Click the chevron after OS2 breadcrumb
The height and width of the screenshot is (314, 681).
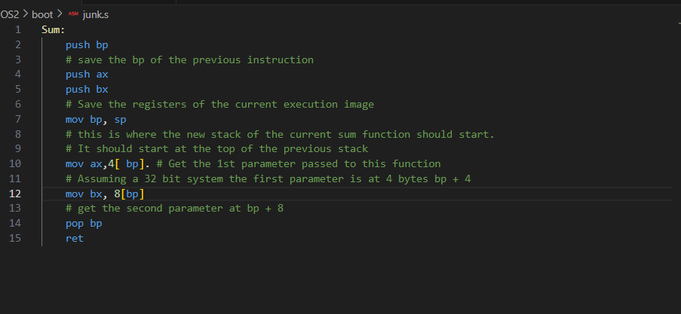coord(26,14)
